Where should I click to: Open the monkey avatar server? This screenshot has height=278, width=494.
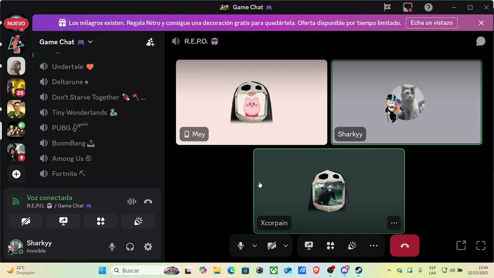pos(16,66)
